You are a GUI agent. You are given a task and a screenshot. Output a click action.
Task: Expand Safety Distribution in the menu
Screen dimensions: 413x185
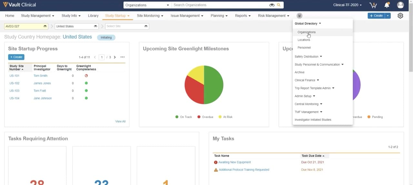click(308, 57)
